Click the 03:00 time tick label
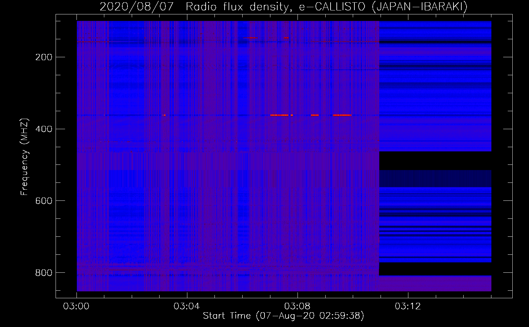 pyautogui.click(x=76, y=306)
